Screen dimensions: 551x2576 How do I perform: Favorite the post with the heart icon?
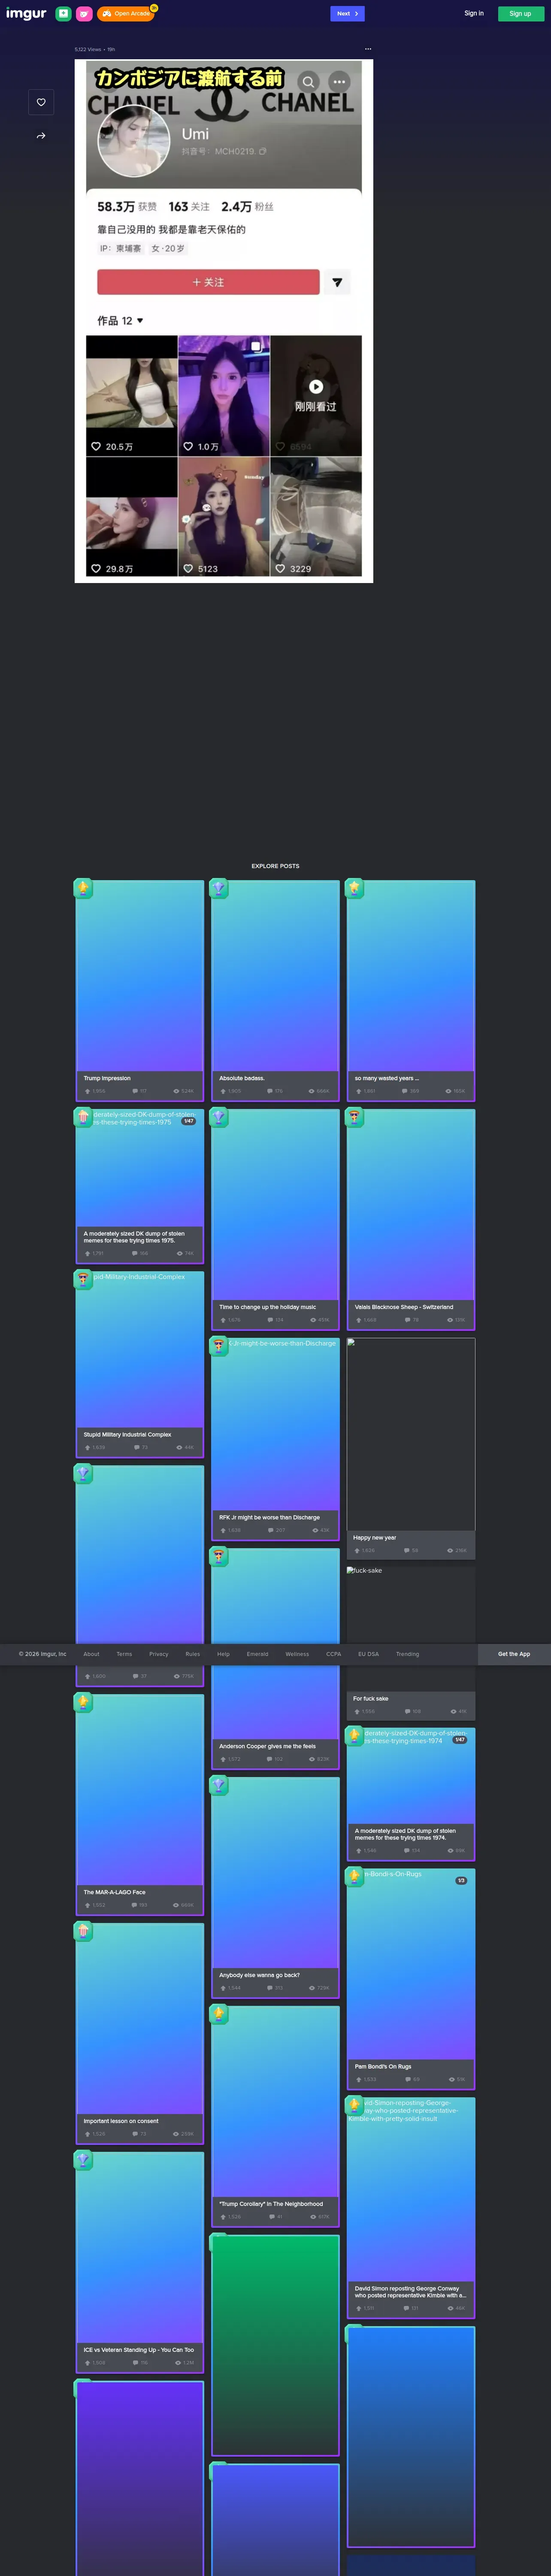pos(41,102)
